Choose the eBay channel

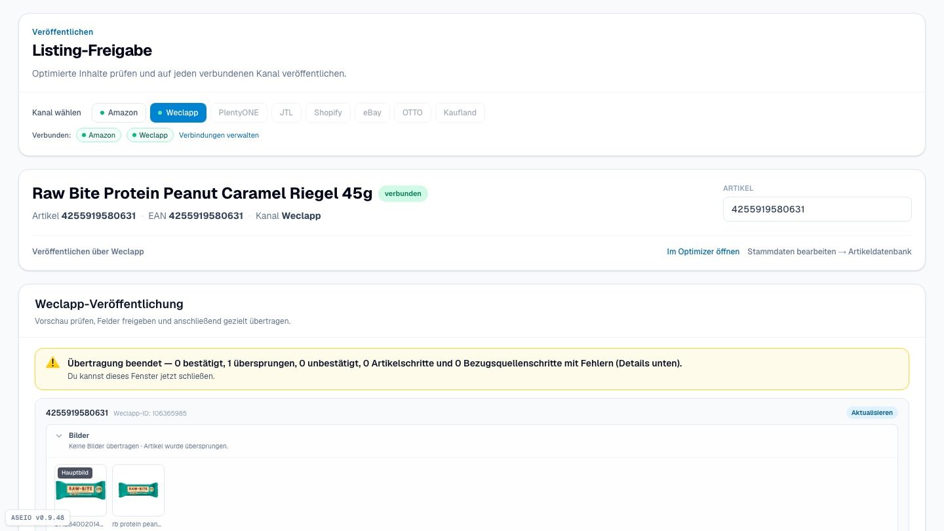[372, 113]
